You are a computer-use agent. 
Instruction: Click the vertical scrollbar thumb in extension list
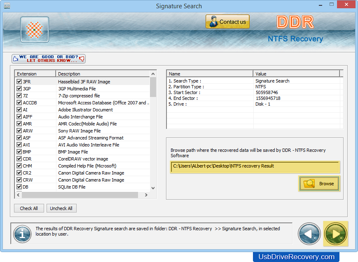pyautogui.click(x=153, y=87)
